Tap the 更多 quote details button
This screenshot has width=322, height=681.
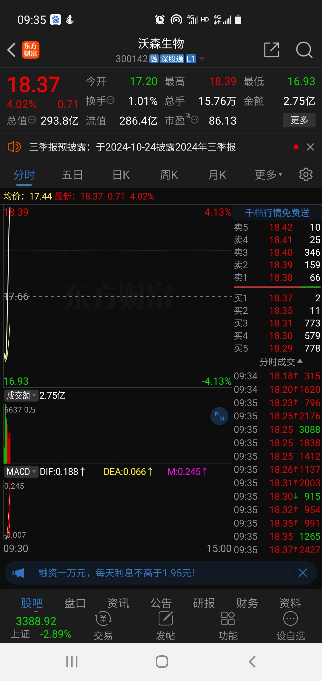[299, 120]
